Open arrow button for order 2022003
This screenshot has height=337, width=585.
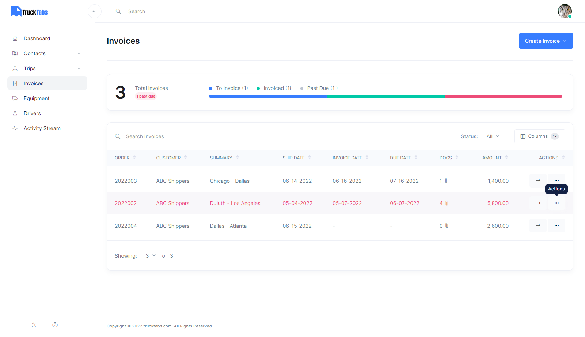pos(538,181)
